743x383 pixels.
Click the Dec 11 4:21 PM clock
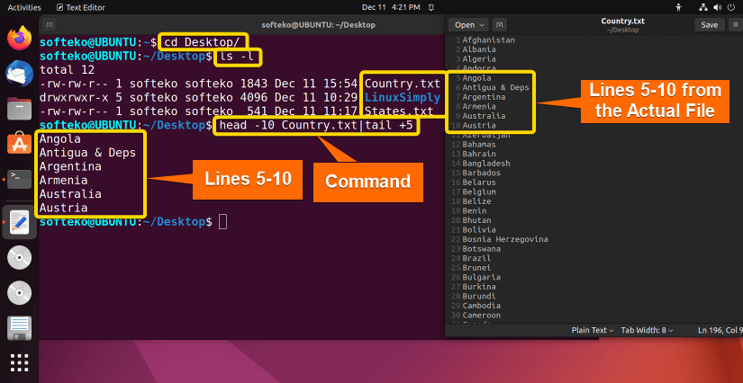click(x=391, y=7)
